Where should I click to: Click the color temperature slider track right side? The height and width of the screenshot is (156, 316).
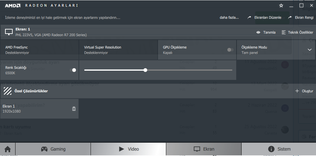pos(189,70)
